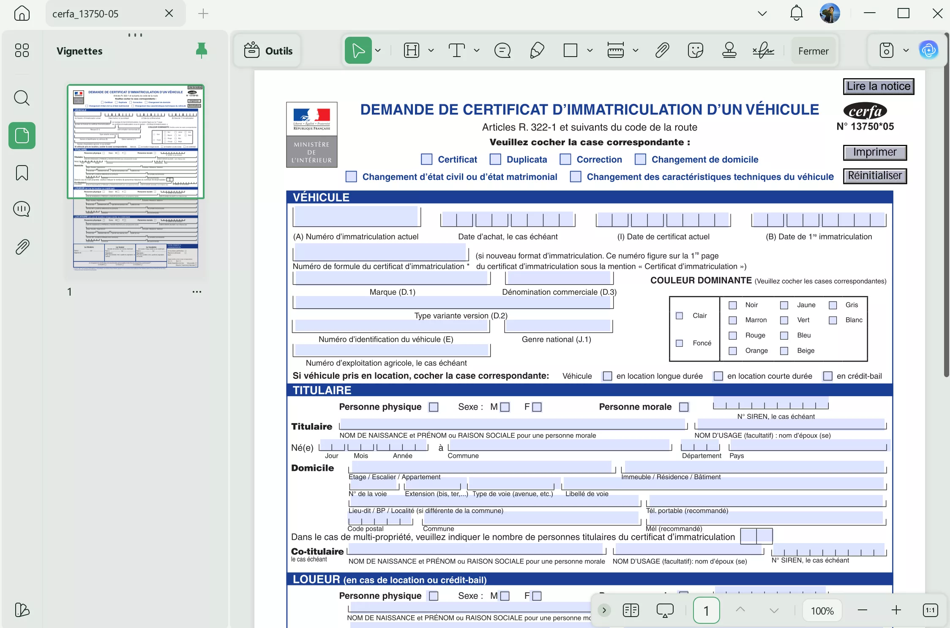This screenshot has height=628, width=950.
Task: Expand the text tool dropdown arrow
Action: [x=477, y=51]
